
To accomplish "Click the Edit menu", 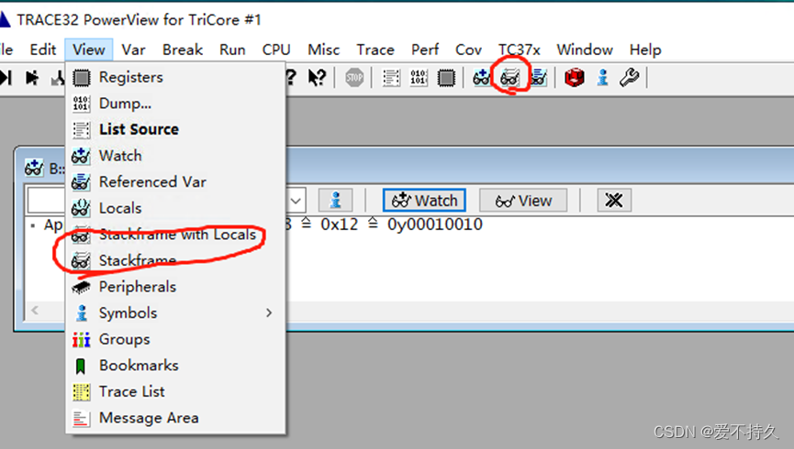I will click(x=42, y=49).
